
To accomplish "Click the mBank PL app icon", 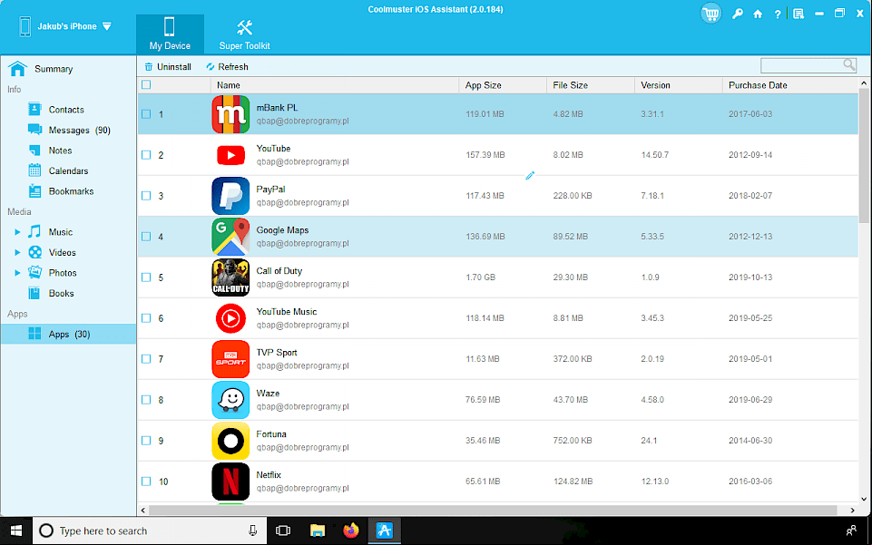I will (x=230, y=114).
